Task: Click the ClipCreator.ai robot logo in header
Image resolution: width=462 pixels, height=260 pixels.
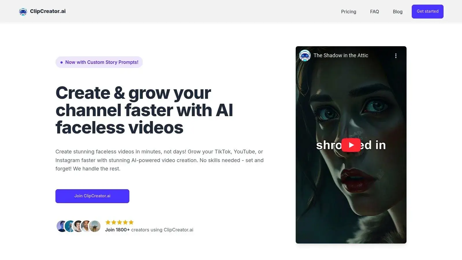Action: pyautogui.click(x=23, y=11)
